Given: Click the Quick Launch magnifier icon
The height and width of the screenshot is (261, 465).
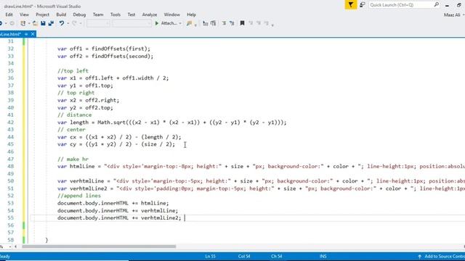Looking at the screenshot, I should pos(437,5).
